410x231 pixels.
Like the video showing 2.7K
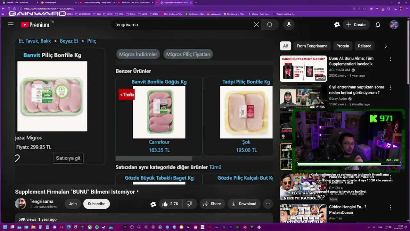[170, 204]
